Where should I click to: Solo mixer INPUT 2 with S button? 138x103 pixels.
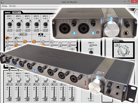click(20, 84)
